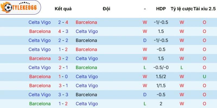
Task: Click the 1.5/2 handicap value
Action: (161, 77)
